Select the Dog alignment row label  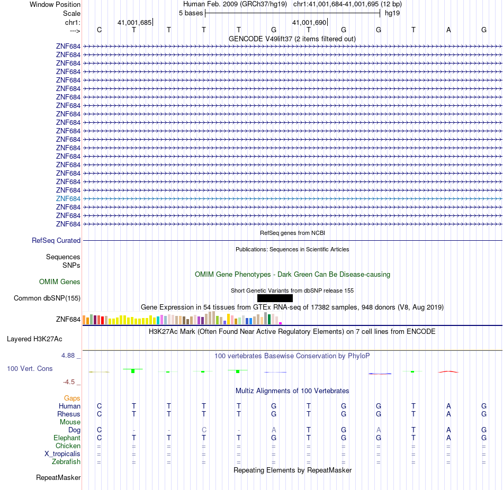(74, 430)
